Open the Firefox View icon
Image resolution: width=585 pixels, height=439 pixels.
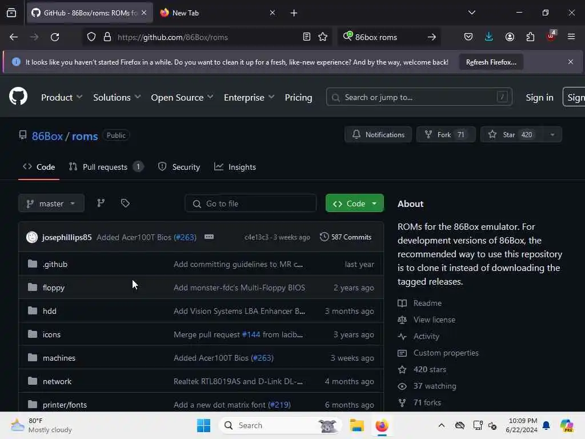click(x=11, y=13)
